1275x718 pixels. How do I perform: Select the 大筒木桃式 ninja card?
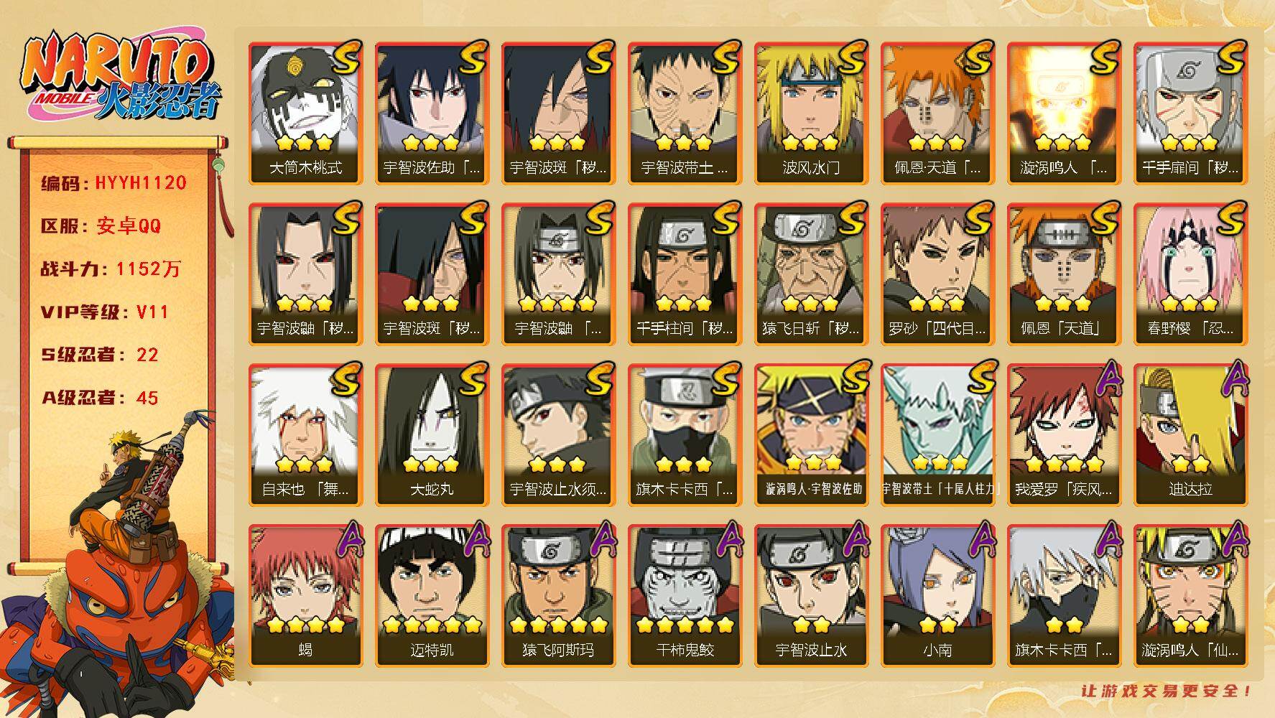point(305,113)
